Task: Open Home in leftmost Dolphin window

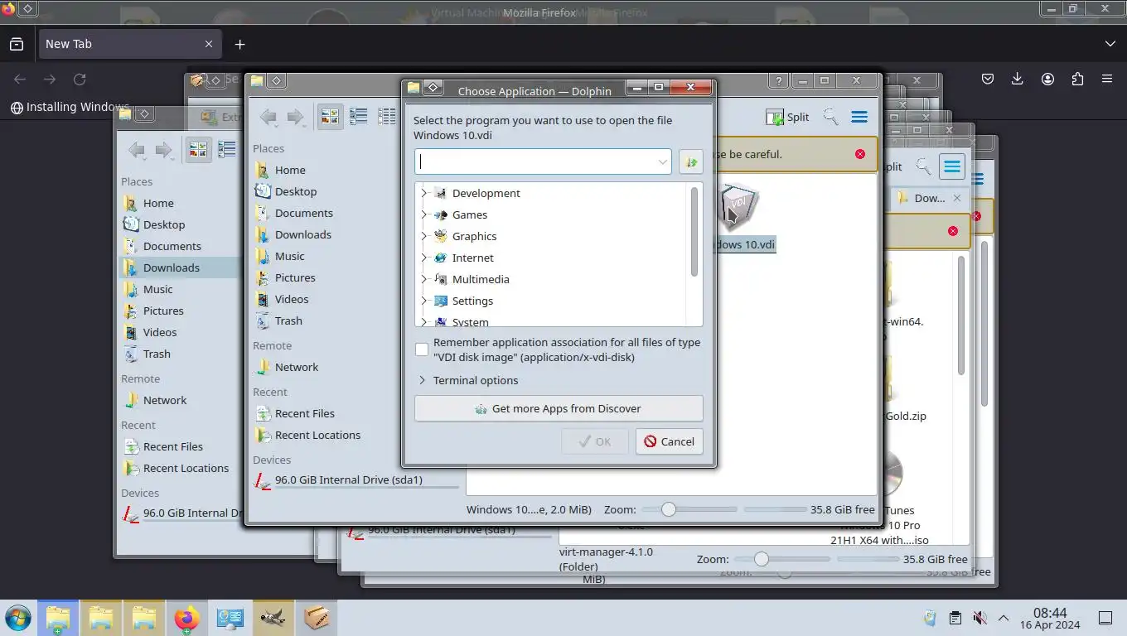Action: point(158,203)
